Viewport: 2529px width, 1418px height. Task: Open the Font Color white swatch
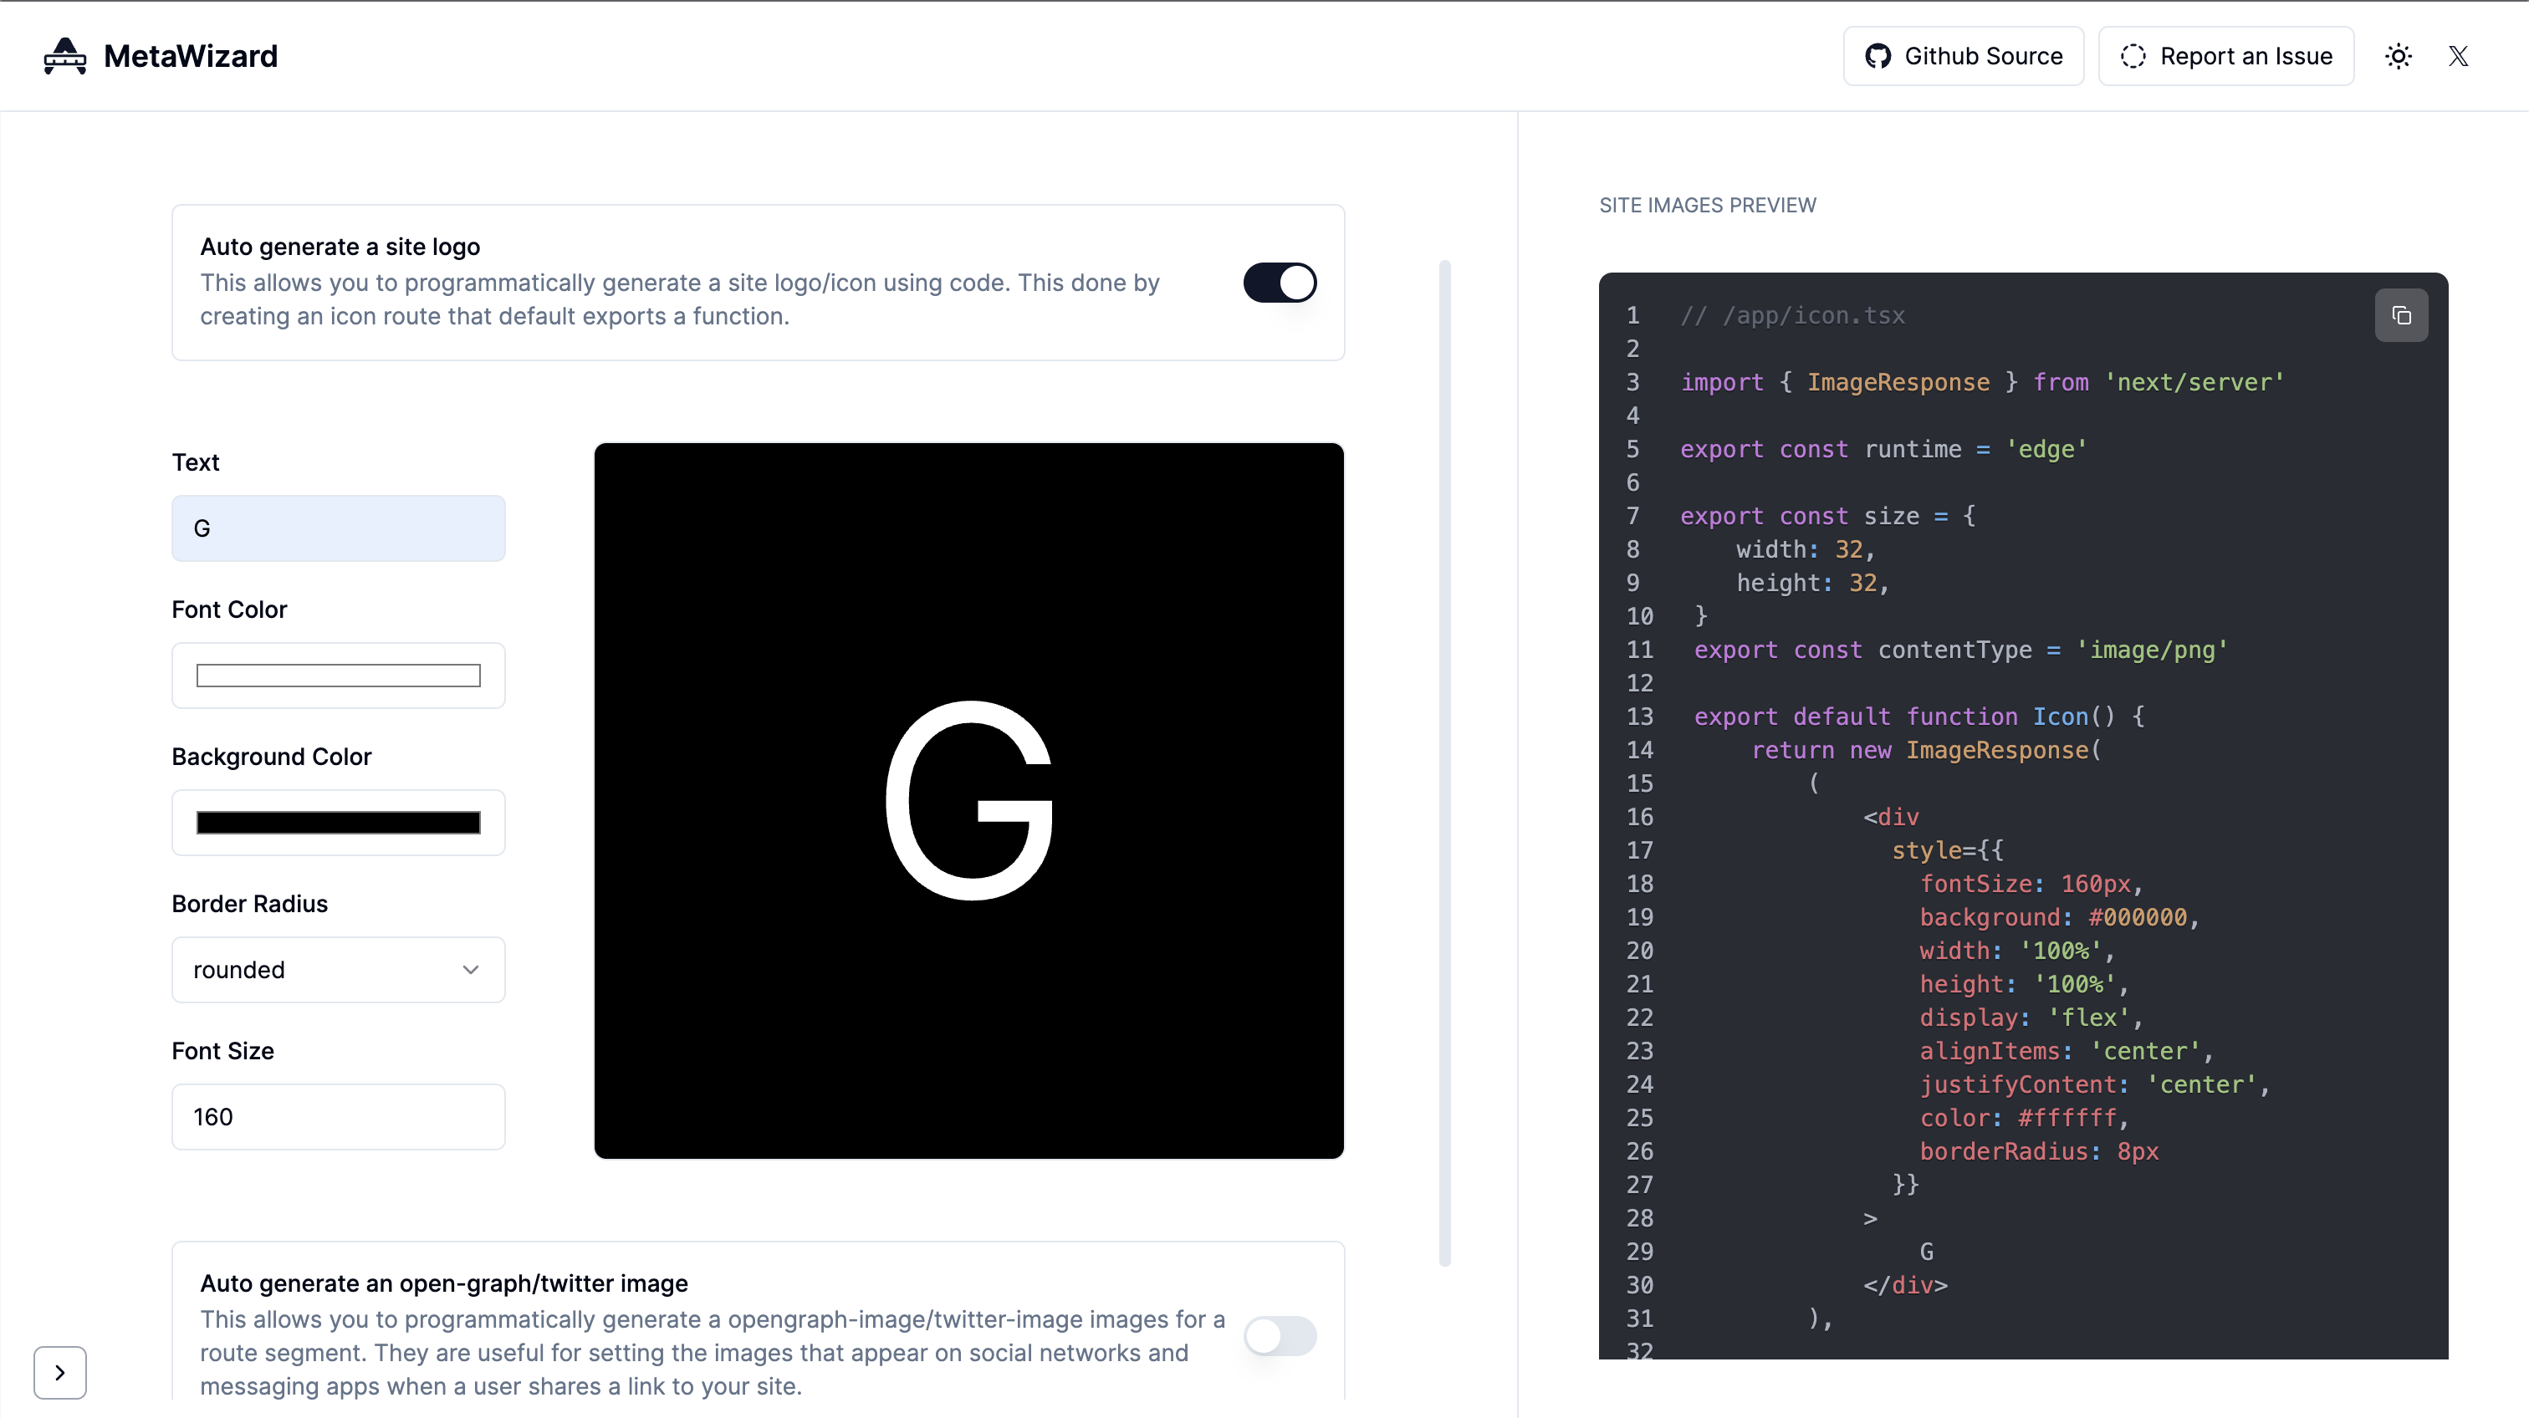pyautogui.click(x=338, y=676)
